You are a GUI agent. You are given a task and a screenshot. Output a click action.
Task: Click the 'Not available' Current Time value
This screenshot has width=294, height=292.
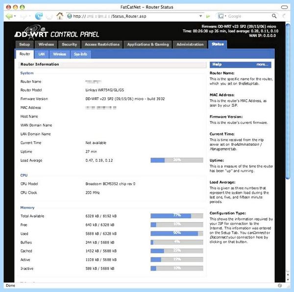tap(96, 143)
